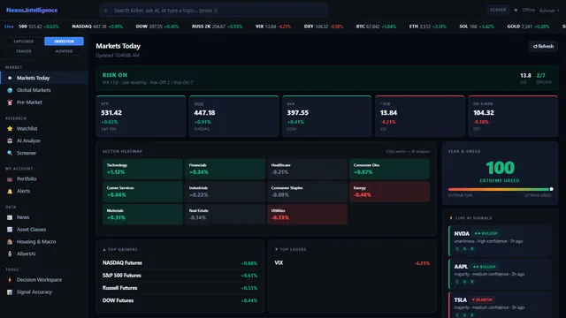This screenshot has width=566, height=318.
Task: Open the TSLA bearish signal card
Action: pyautogui.click(x=500, y=306)
